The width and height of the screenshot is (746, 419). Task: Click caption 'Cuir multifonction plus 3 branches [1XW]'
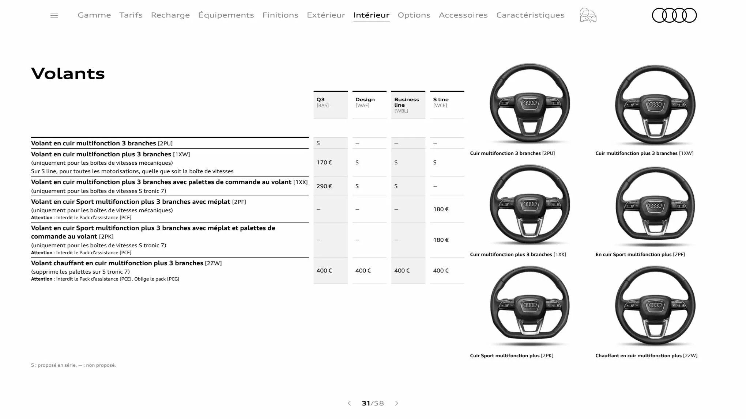point(644,153)
